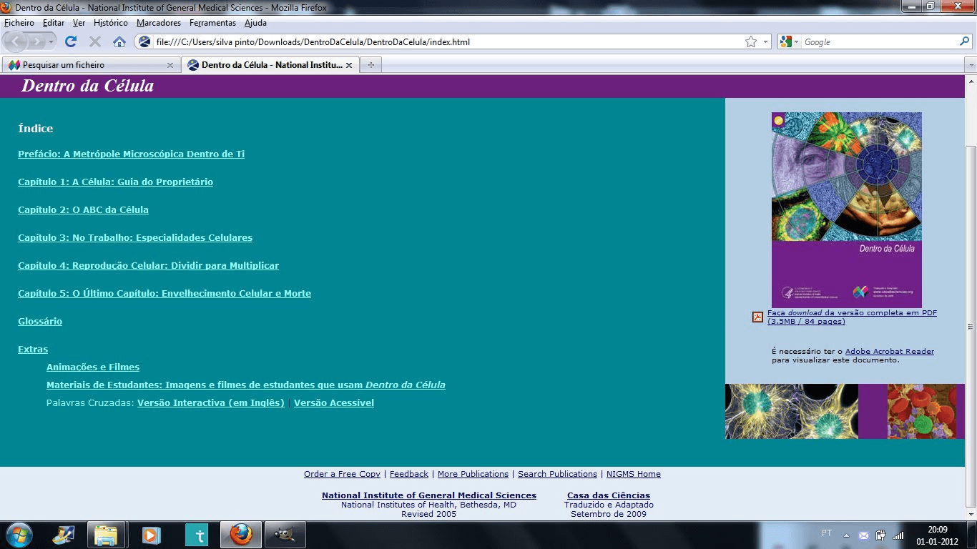The height and width of the screenshot is (549, 977).
Task: Click the search magnifier icon
Action: click(x=964, y=41)
